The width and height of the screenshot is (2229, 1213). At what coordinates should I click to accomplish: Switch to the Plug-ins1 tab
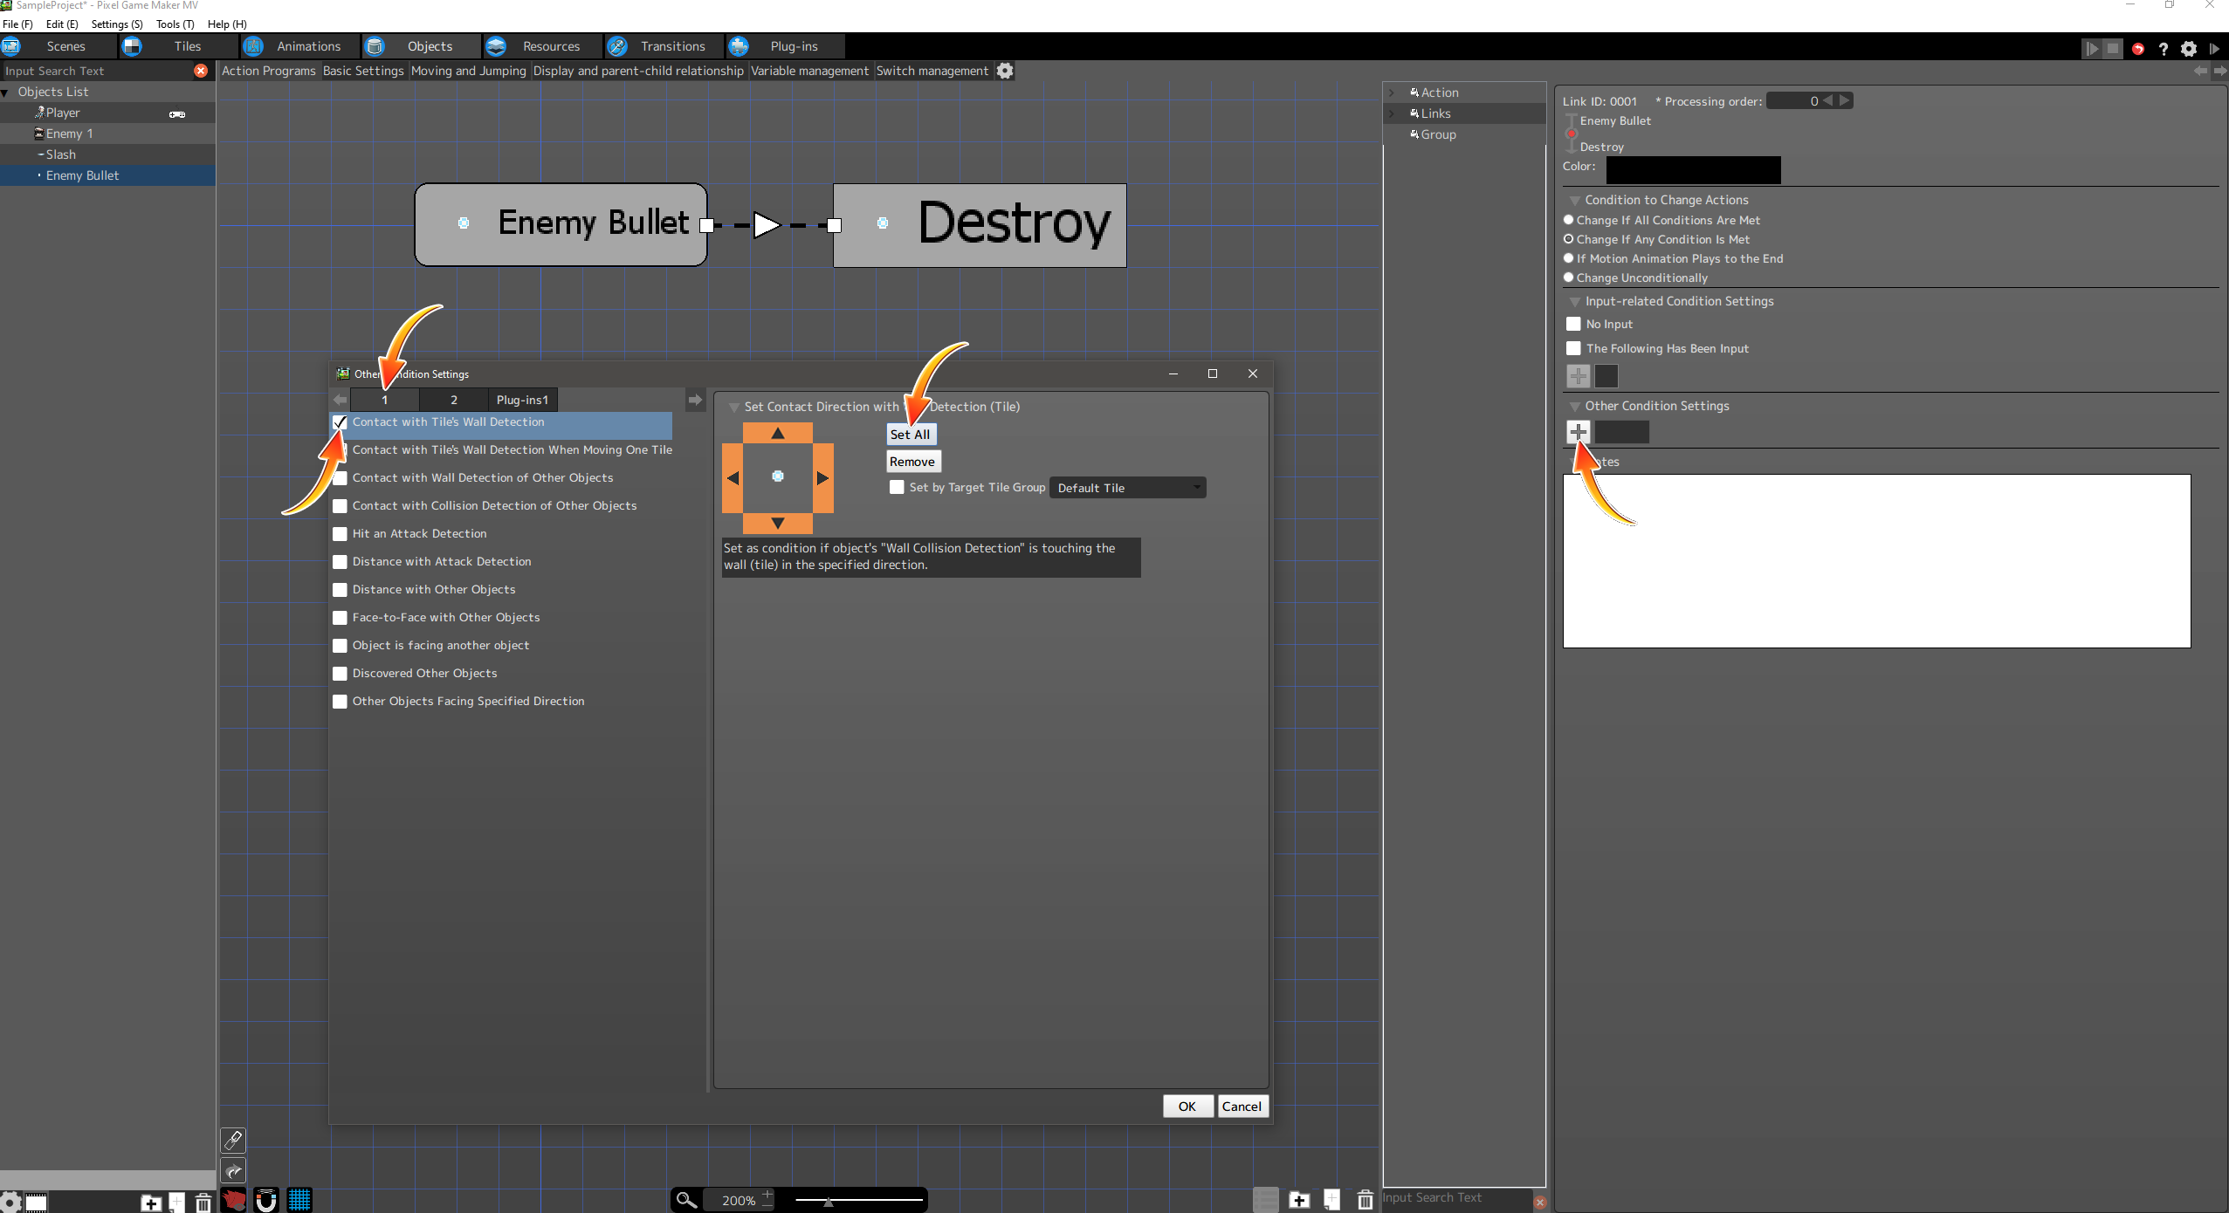522,400
